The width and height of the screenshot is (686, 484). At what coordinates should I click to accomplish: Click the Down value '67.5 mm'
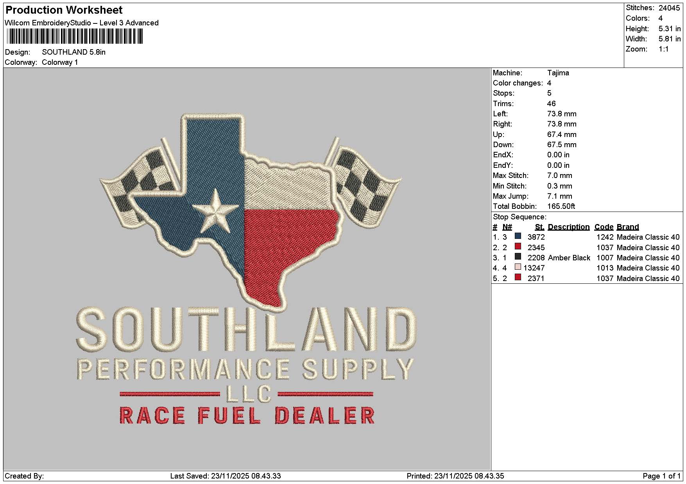click(562, 145)
